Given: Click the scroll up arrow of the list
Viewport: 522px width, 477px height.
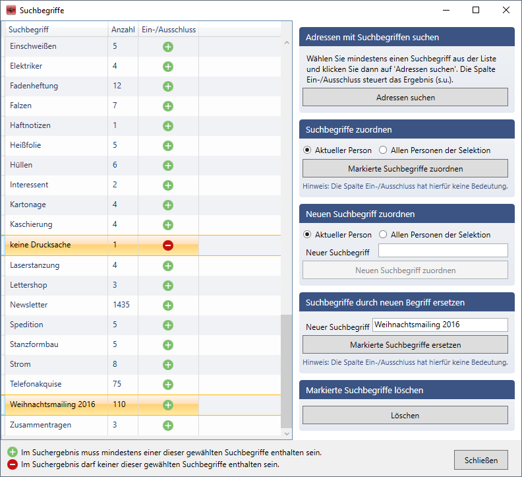Looking at the screenshot, I should pos(287,43).
